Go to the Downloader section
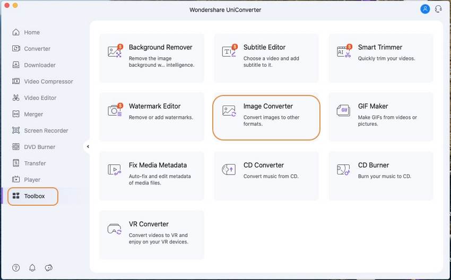 tap(40, 65)
